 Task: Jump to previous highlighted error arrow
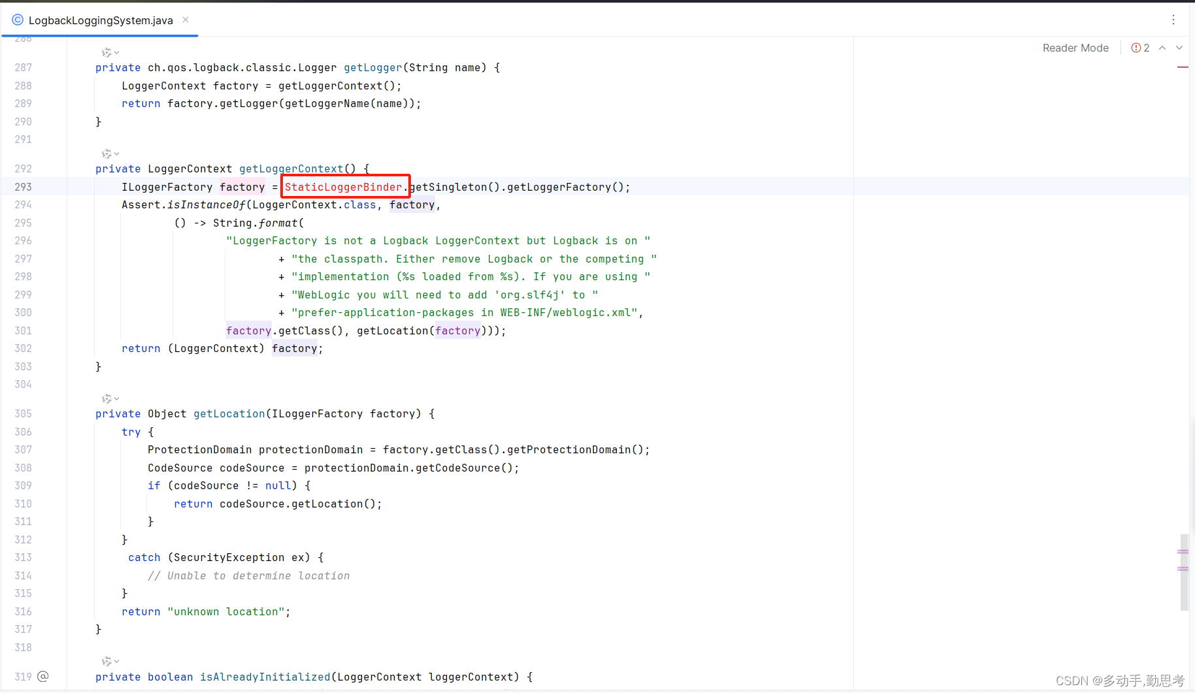tap(1162, 48)
